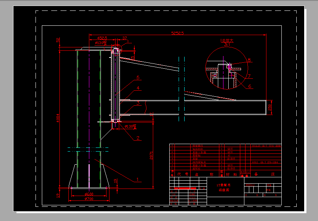The height and width of the screenshot is (221, 318).
Task: Select part balloon number 3 on the arm
Action: [138, 103]
